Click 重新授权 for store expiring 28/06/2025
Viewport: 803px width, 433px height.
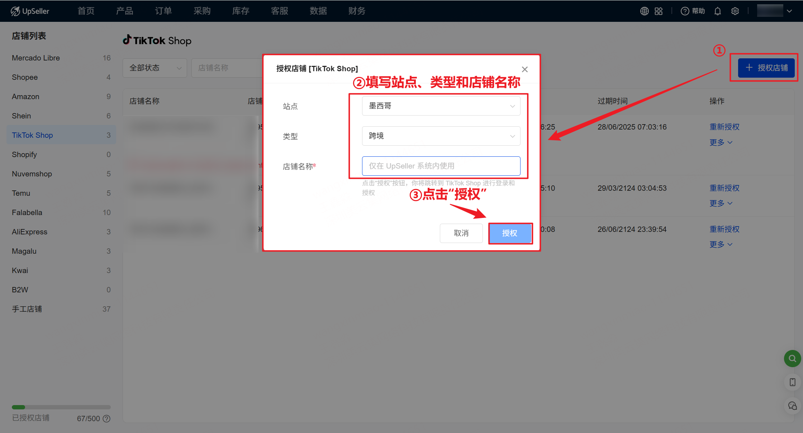pyautogui.click(x=724, y=127)
